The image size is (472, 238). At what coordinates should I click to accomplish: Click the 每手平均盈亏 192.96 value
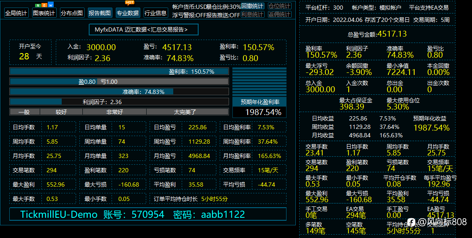click(439, 184)
